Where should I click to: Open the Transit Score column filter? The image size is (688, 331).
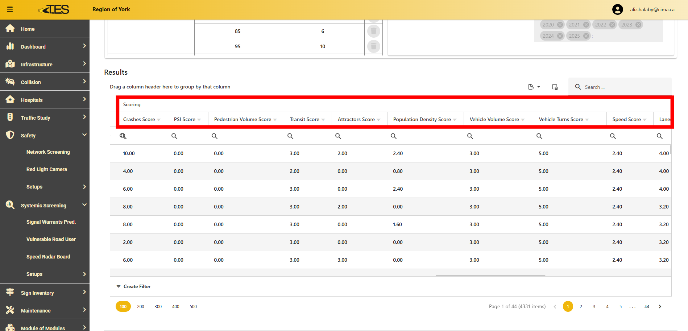(x=323, y=119)
